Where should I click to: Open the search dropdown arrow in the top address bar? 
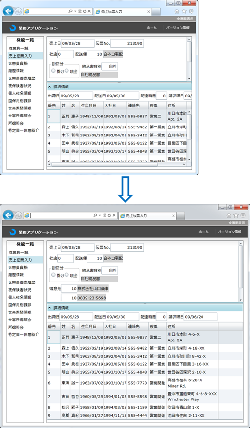[x=75, y=11]
